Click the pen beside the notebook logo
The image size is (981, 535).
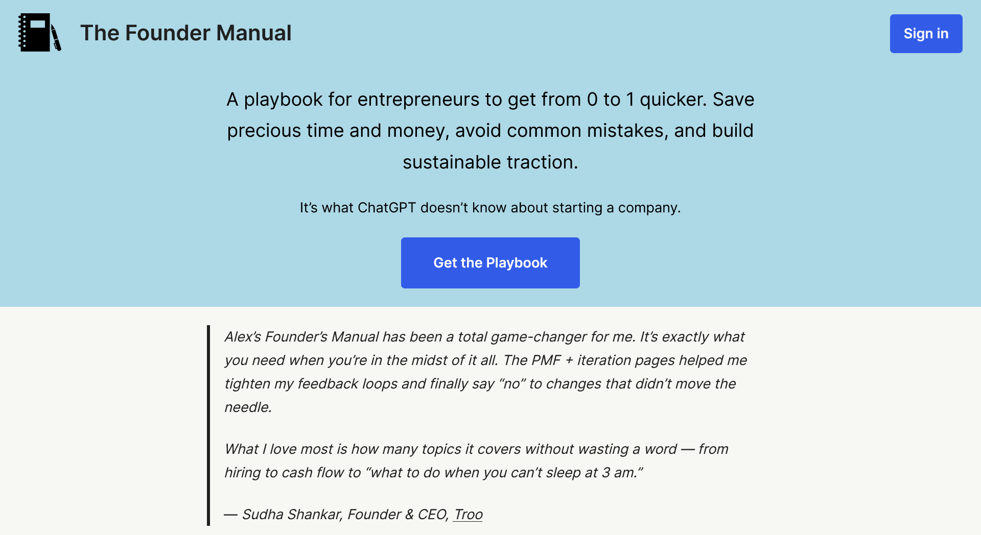[56, 39]
